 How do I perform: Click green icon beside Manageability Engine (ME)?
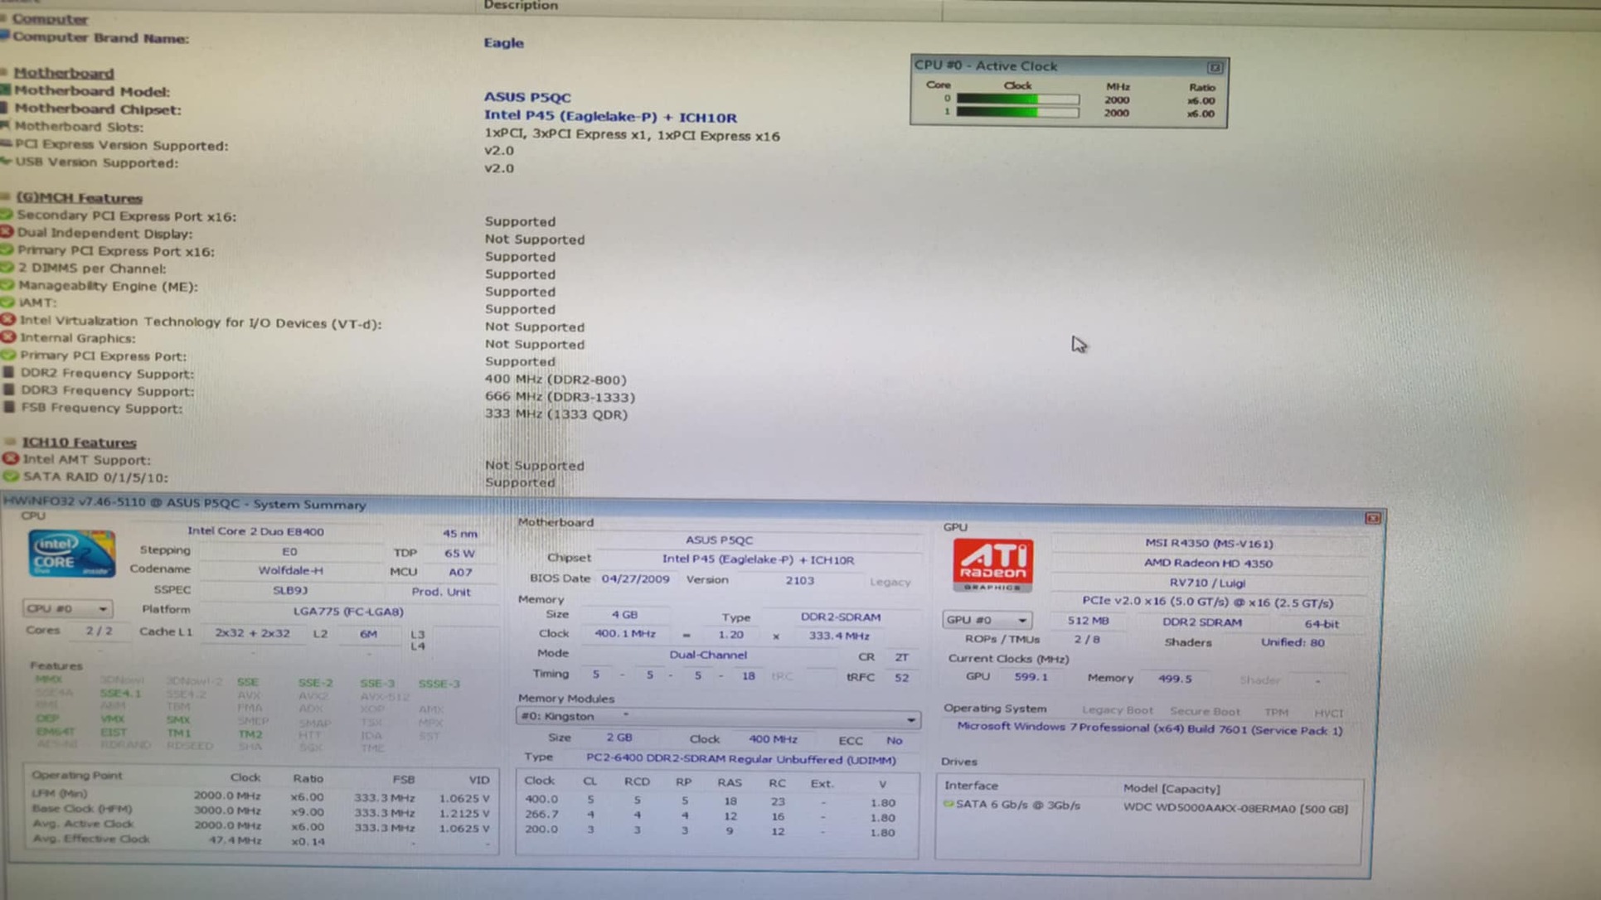pos(7,285)
